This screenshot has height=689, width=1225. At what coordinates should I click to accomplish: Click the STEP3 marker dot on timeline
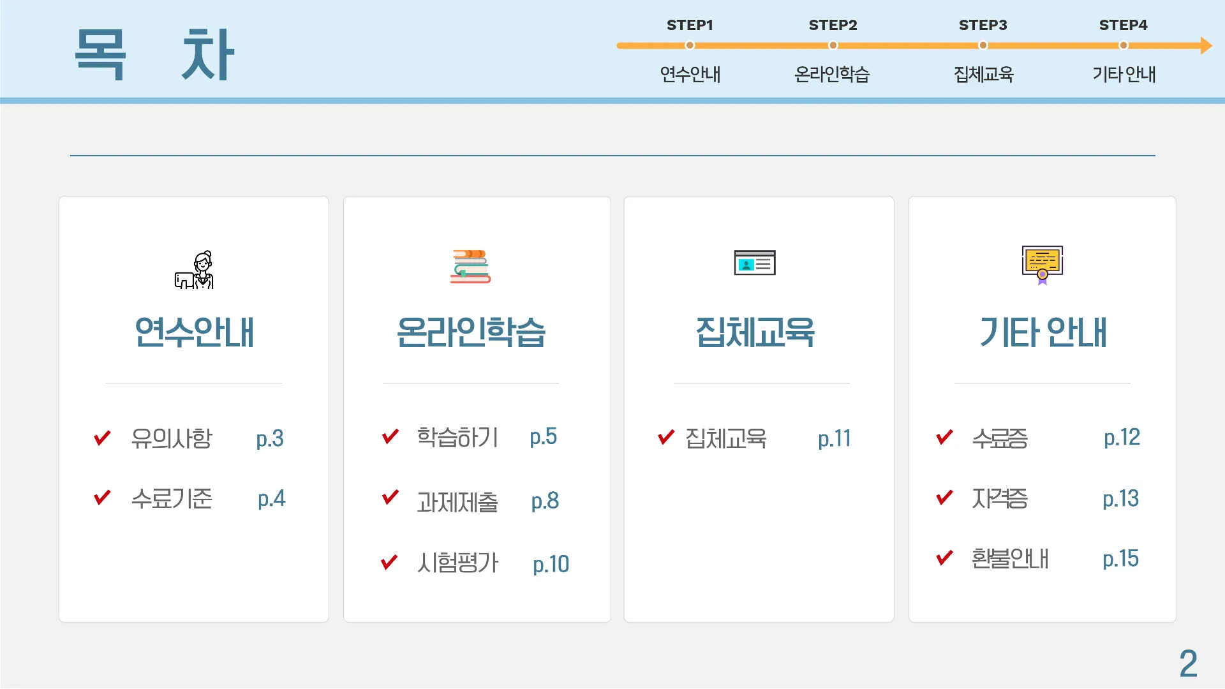point(983,45)
